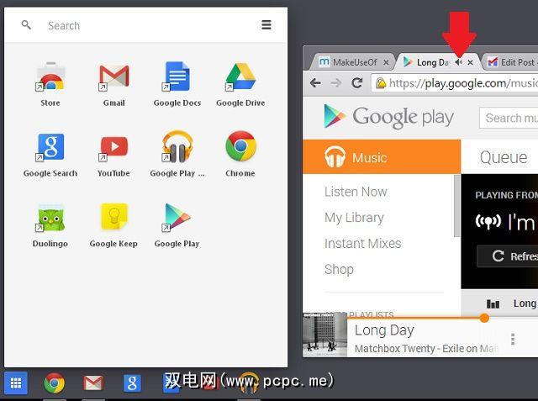Open Google Keep app icon
This screenshot has width=538, height=401.
coord(114,216)
